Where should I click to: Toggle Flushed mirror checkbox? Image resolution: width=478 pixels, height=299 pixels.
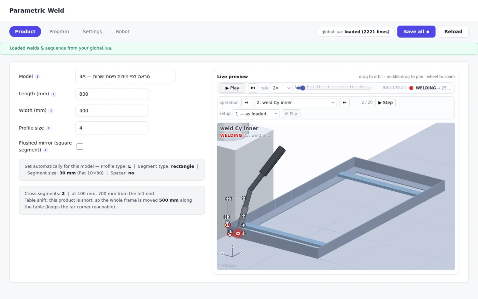coord(80,147)
